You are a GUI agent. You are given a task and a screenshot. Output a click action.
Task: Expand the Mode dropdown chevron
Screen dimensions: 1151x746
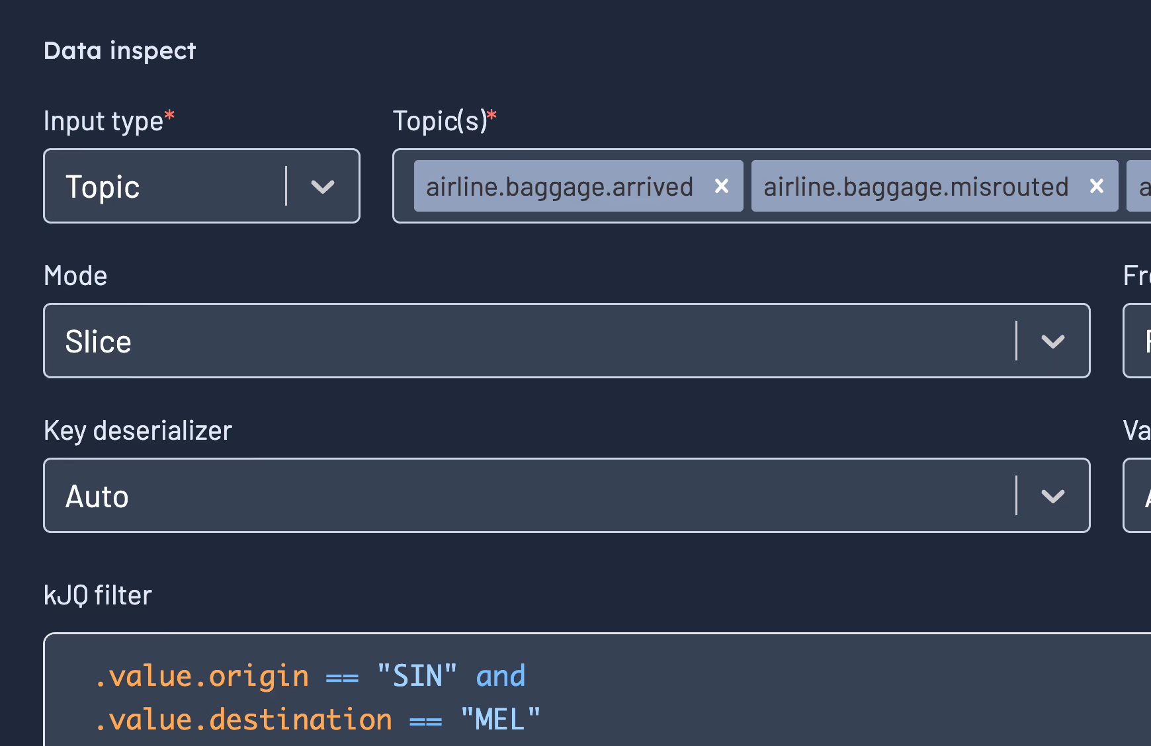point(1052,341)
